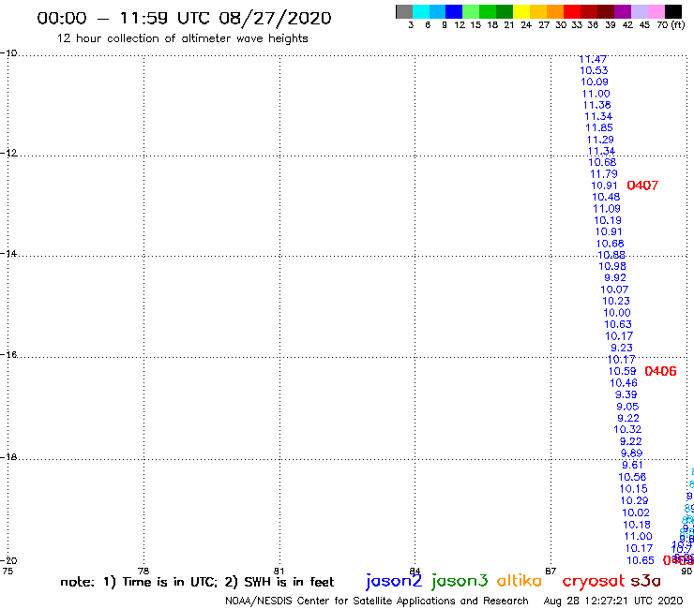Click the longitude axis label 87
Image resolution: width=694 pixels, height=609 pixels.
click(551, 571)
